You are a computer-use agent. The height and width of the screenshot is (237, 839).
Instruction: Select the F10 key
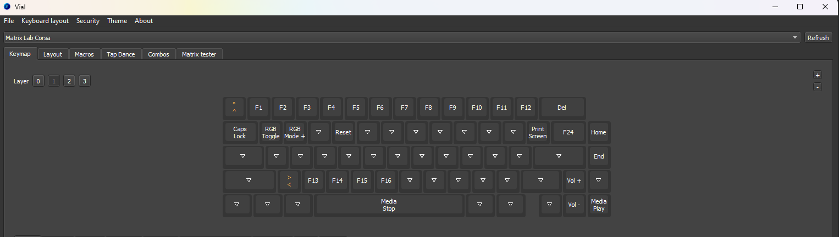[x=477, y=108]
